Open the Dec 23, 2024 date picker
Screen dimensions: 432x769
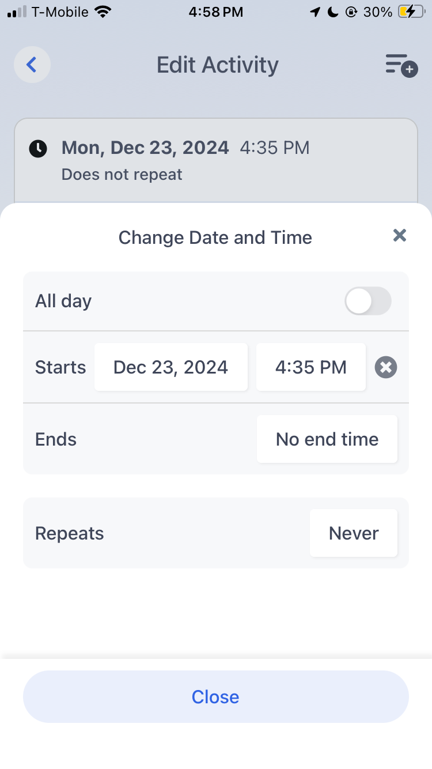(171, 367)
